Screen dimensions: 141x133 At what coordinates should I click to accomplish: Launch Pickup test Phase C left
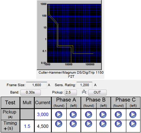[133, 114]
